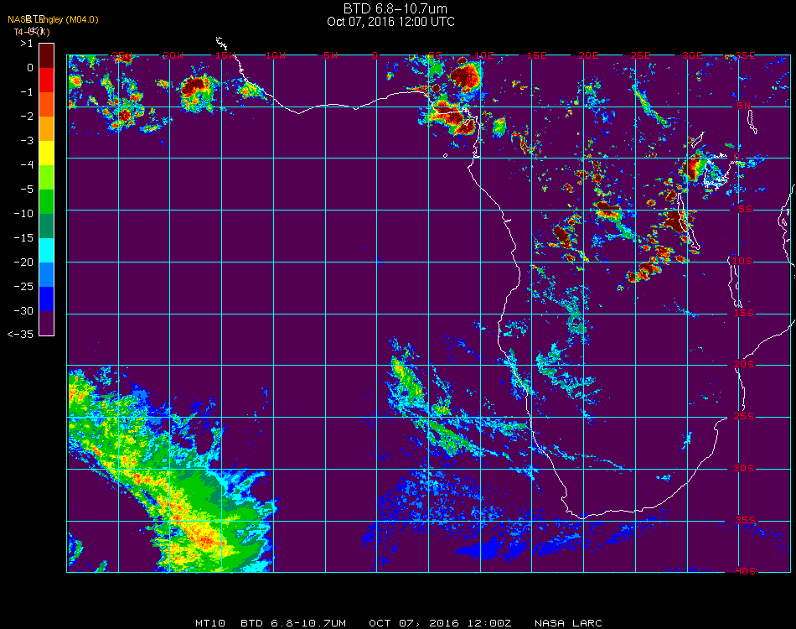796x629 pixels.
Task: Click the footer text 'BTD 6.8-10.7UM'
Action: pos(293,623)
